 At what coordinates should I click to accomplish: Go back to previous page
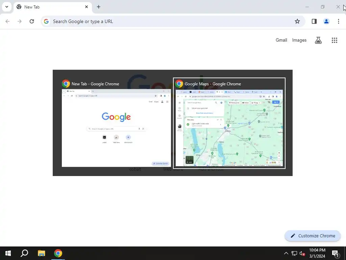point(7,21)
